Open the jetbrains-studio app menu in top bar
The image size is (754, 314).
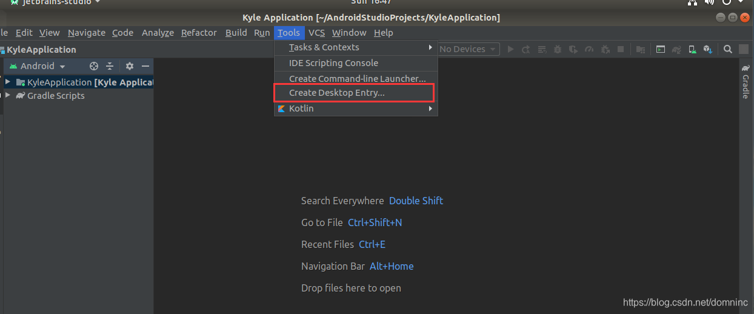[55, 2]
